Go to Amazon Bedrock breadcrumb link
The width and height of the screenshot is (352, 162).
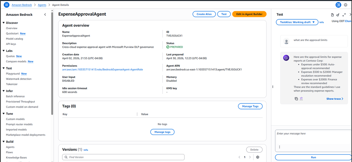22,5
